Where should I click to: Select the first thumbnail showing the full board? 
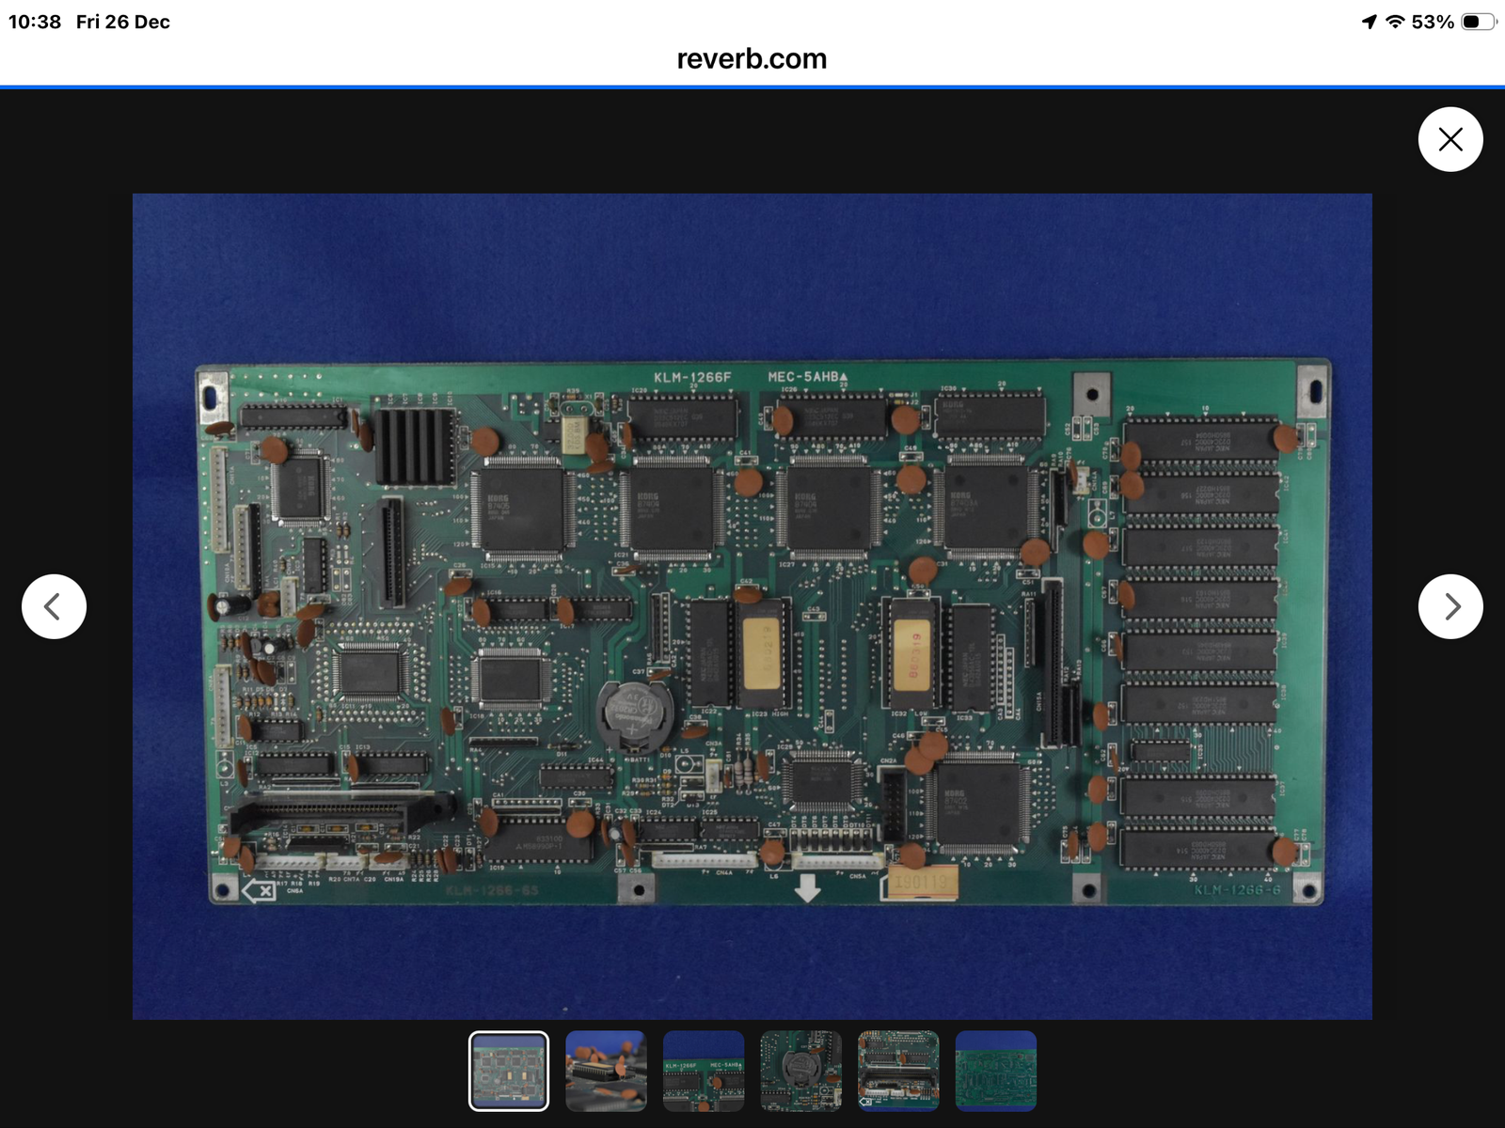tap(508, 1071)
